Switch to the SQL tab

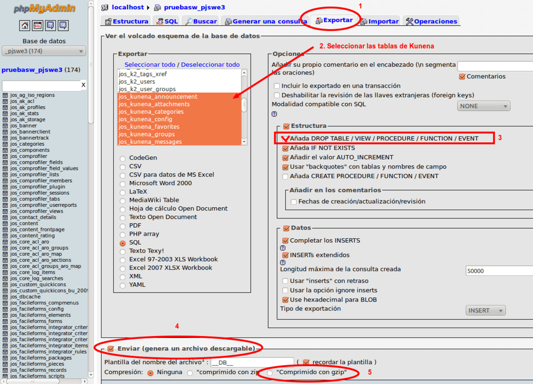167,21
